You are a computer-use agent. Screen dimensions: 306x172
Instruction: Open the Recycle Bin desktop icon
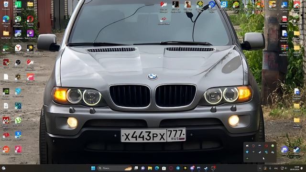(6, 4)
